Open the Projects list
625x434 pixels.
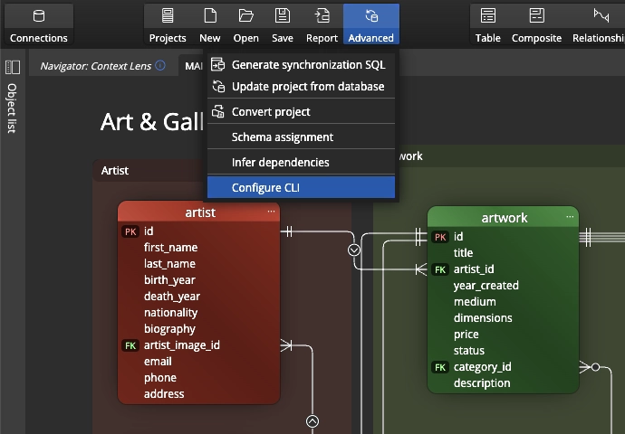(x=168, y=24)
